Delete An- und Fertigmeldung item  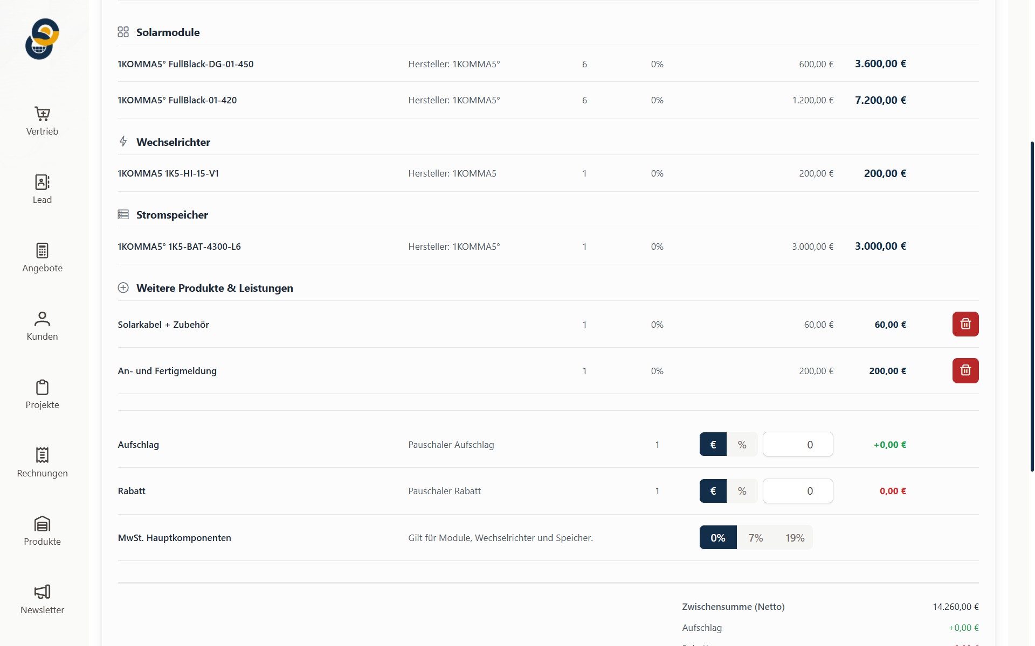click(965, 370)
